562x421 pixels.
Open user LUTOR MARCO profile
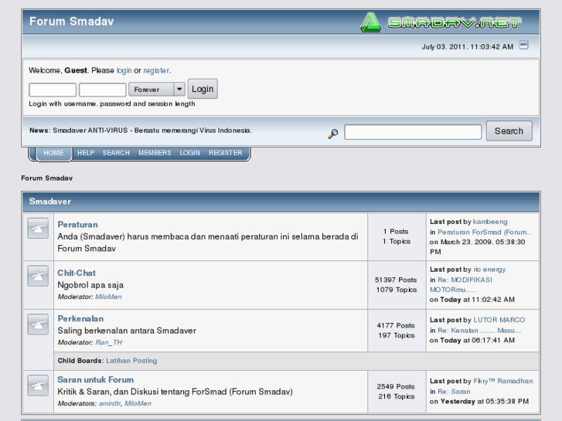(499, 320)
